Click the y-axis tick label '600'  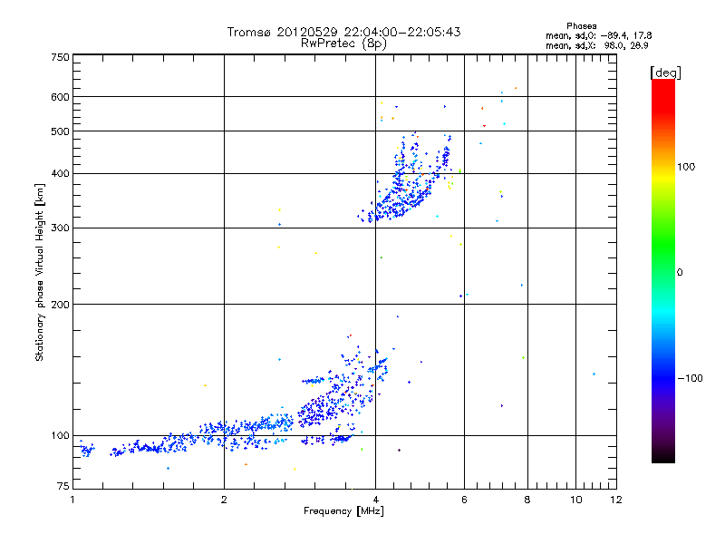(61, 97)
